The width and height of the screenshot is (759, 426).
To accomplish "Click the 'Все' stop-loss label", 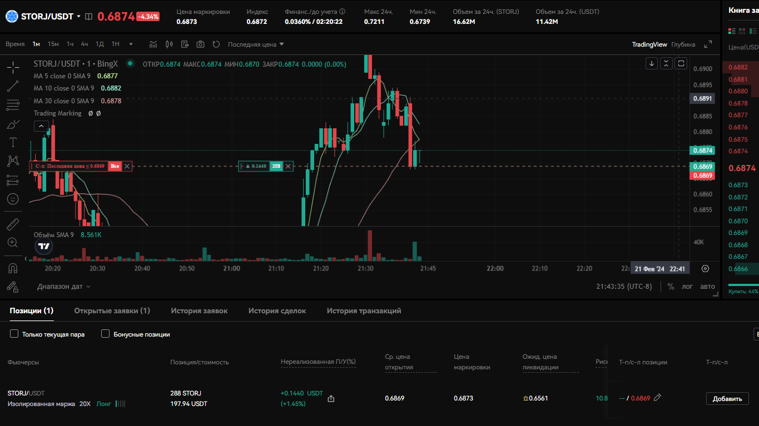I will (115, 166).
